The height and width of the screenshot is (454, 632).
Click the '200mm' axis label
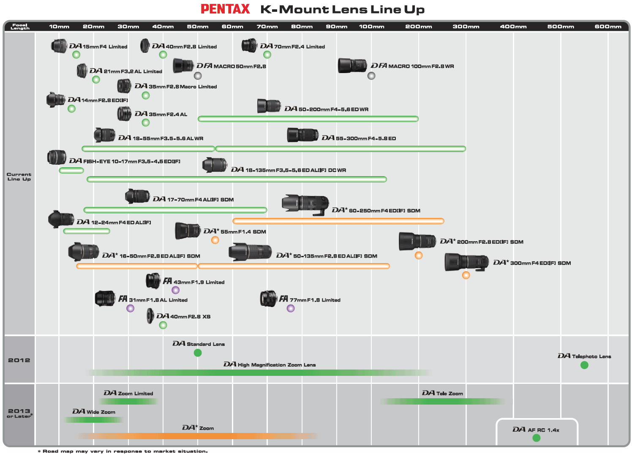(x=419, y=27)
